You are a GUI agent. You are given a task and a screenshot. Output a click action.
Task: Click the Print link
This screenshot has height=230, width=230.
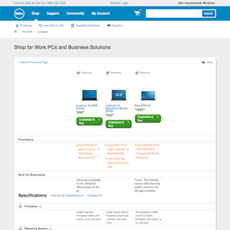(210, 63)
